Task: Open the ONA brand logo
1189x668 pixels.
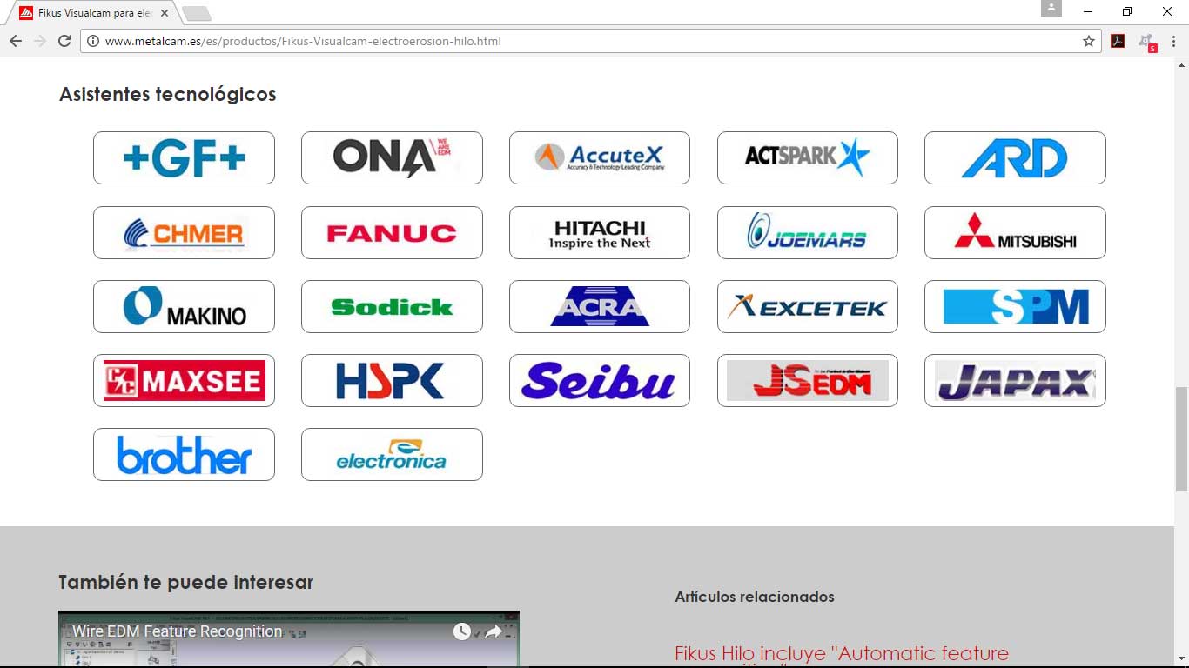Action: tap(392, 157)
